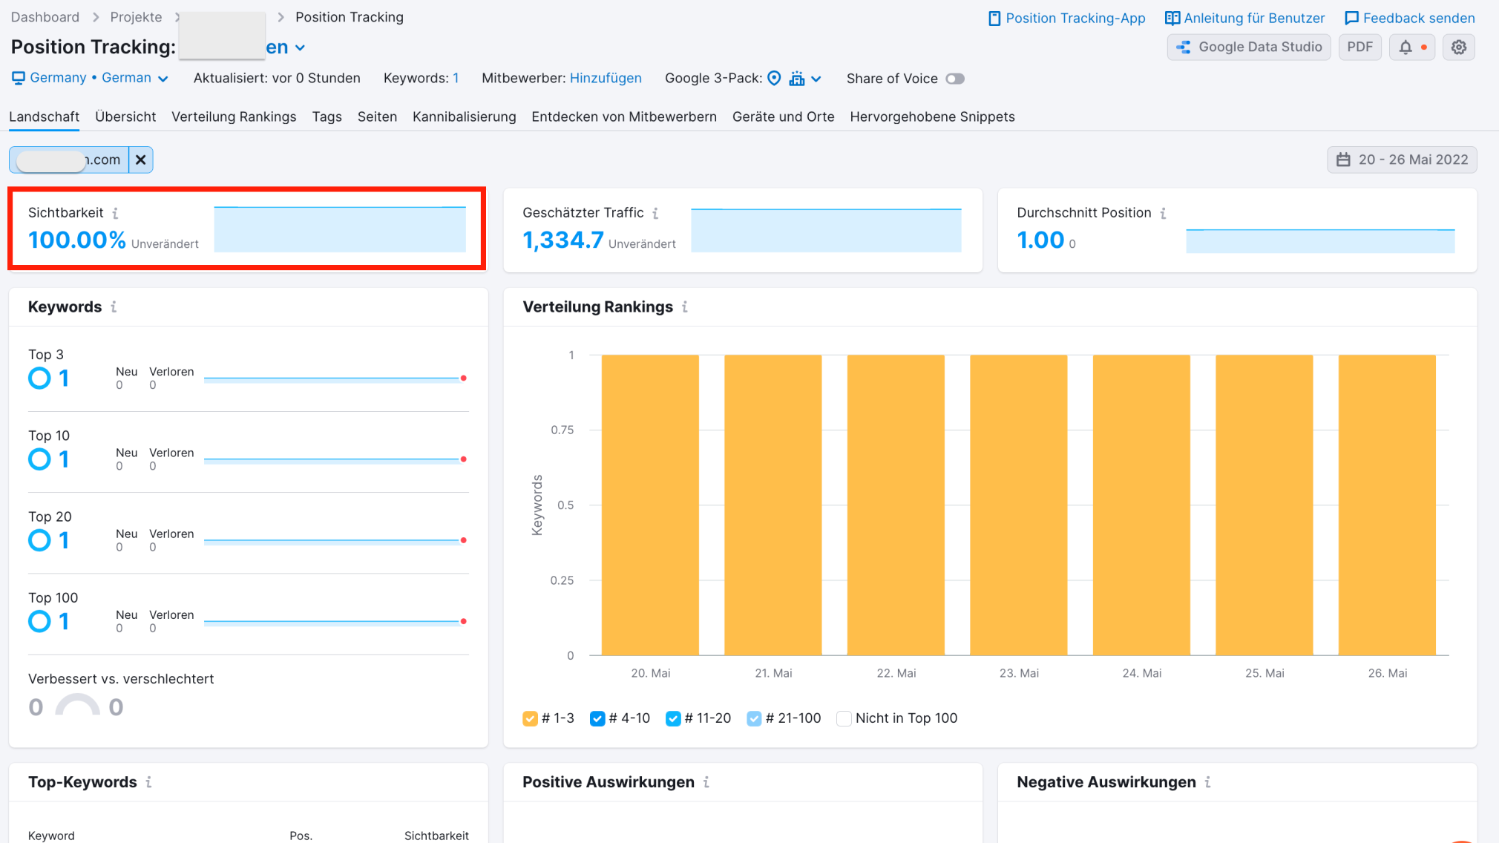The image size is (1499, 843).
Task: Switch to the Übersicht tab
Action: [125, 117]
